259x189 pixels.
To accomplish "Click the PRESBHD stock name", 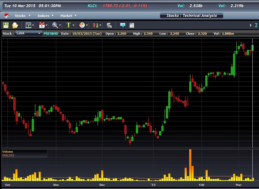I will (x=51, y=34).
